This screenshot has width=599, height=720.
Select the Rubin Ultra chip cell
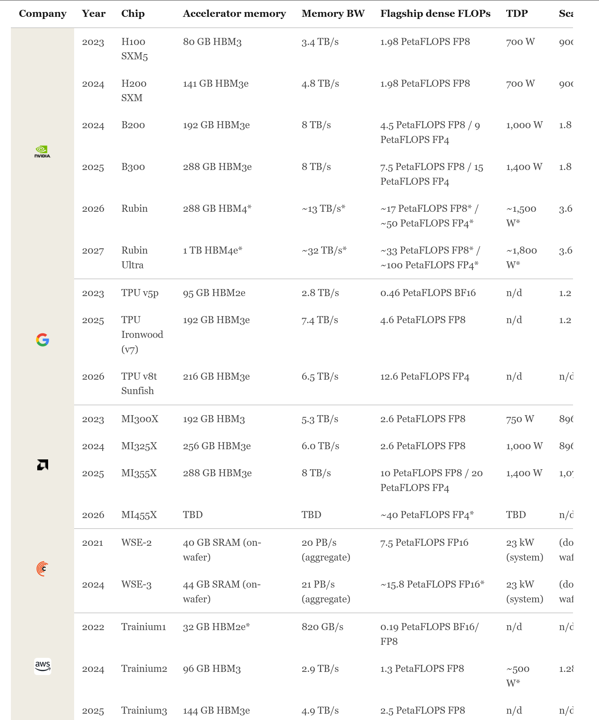click(135, 257)
